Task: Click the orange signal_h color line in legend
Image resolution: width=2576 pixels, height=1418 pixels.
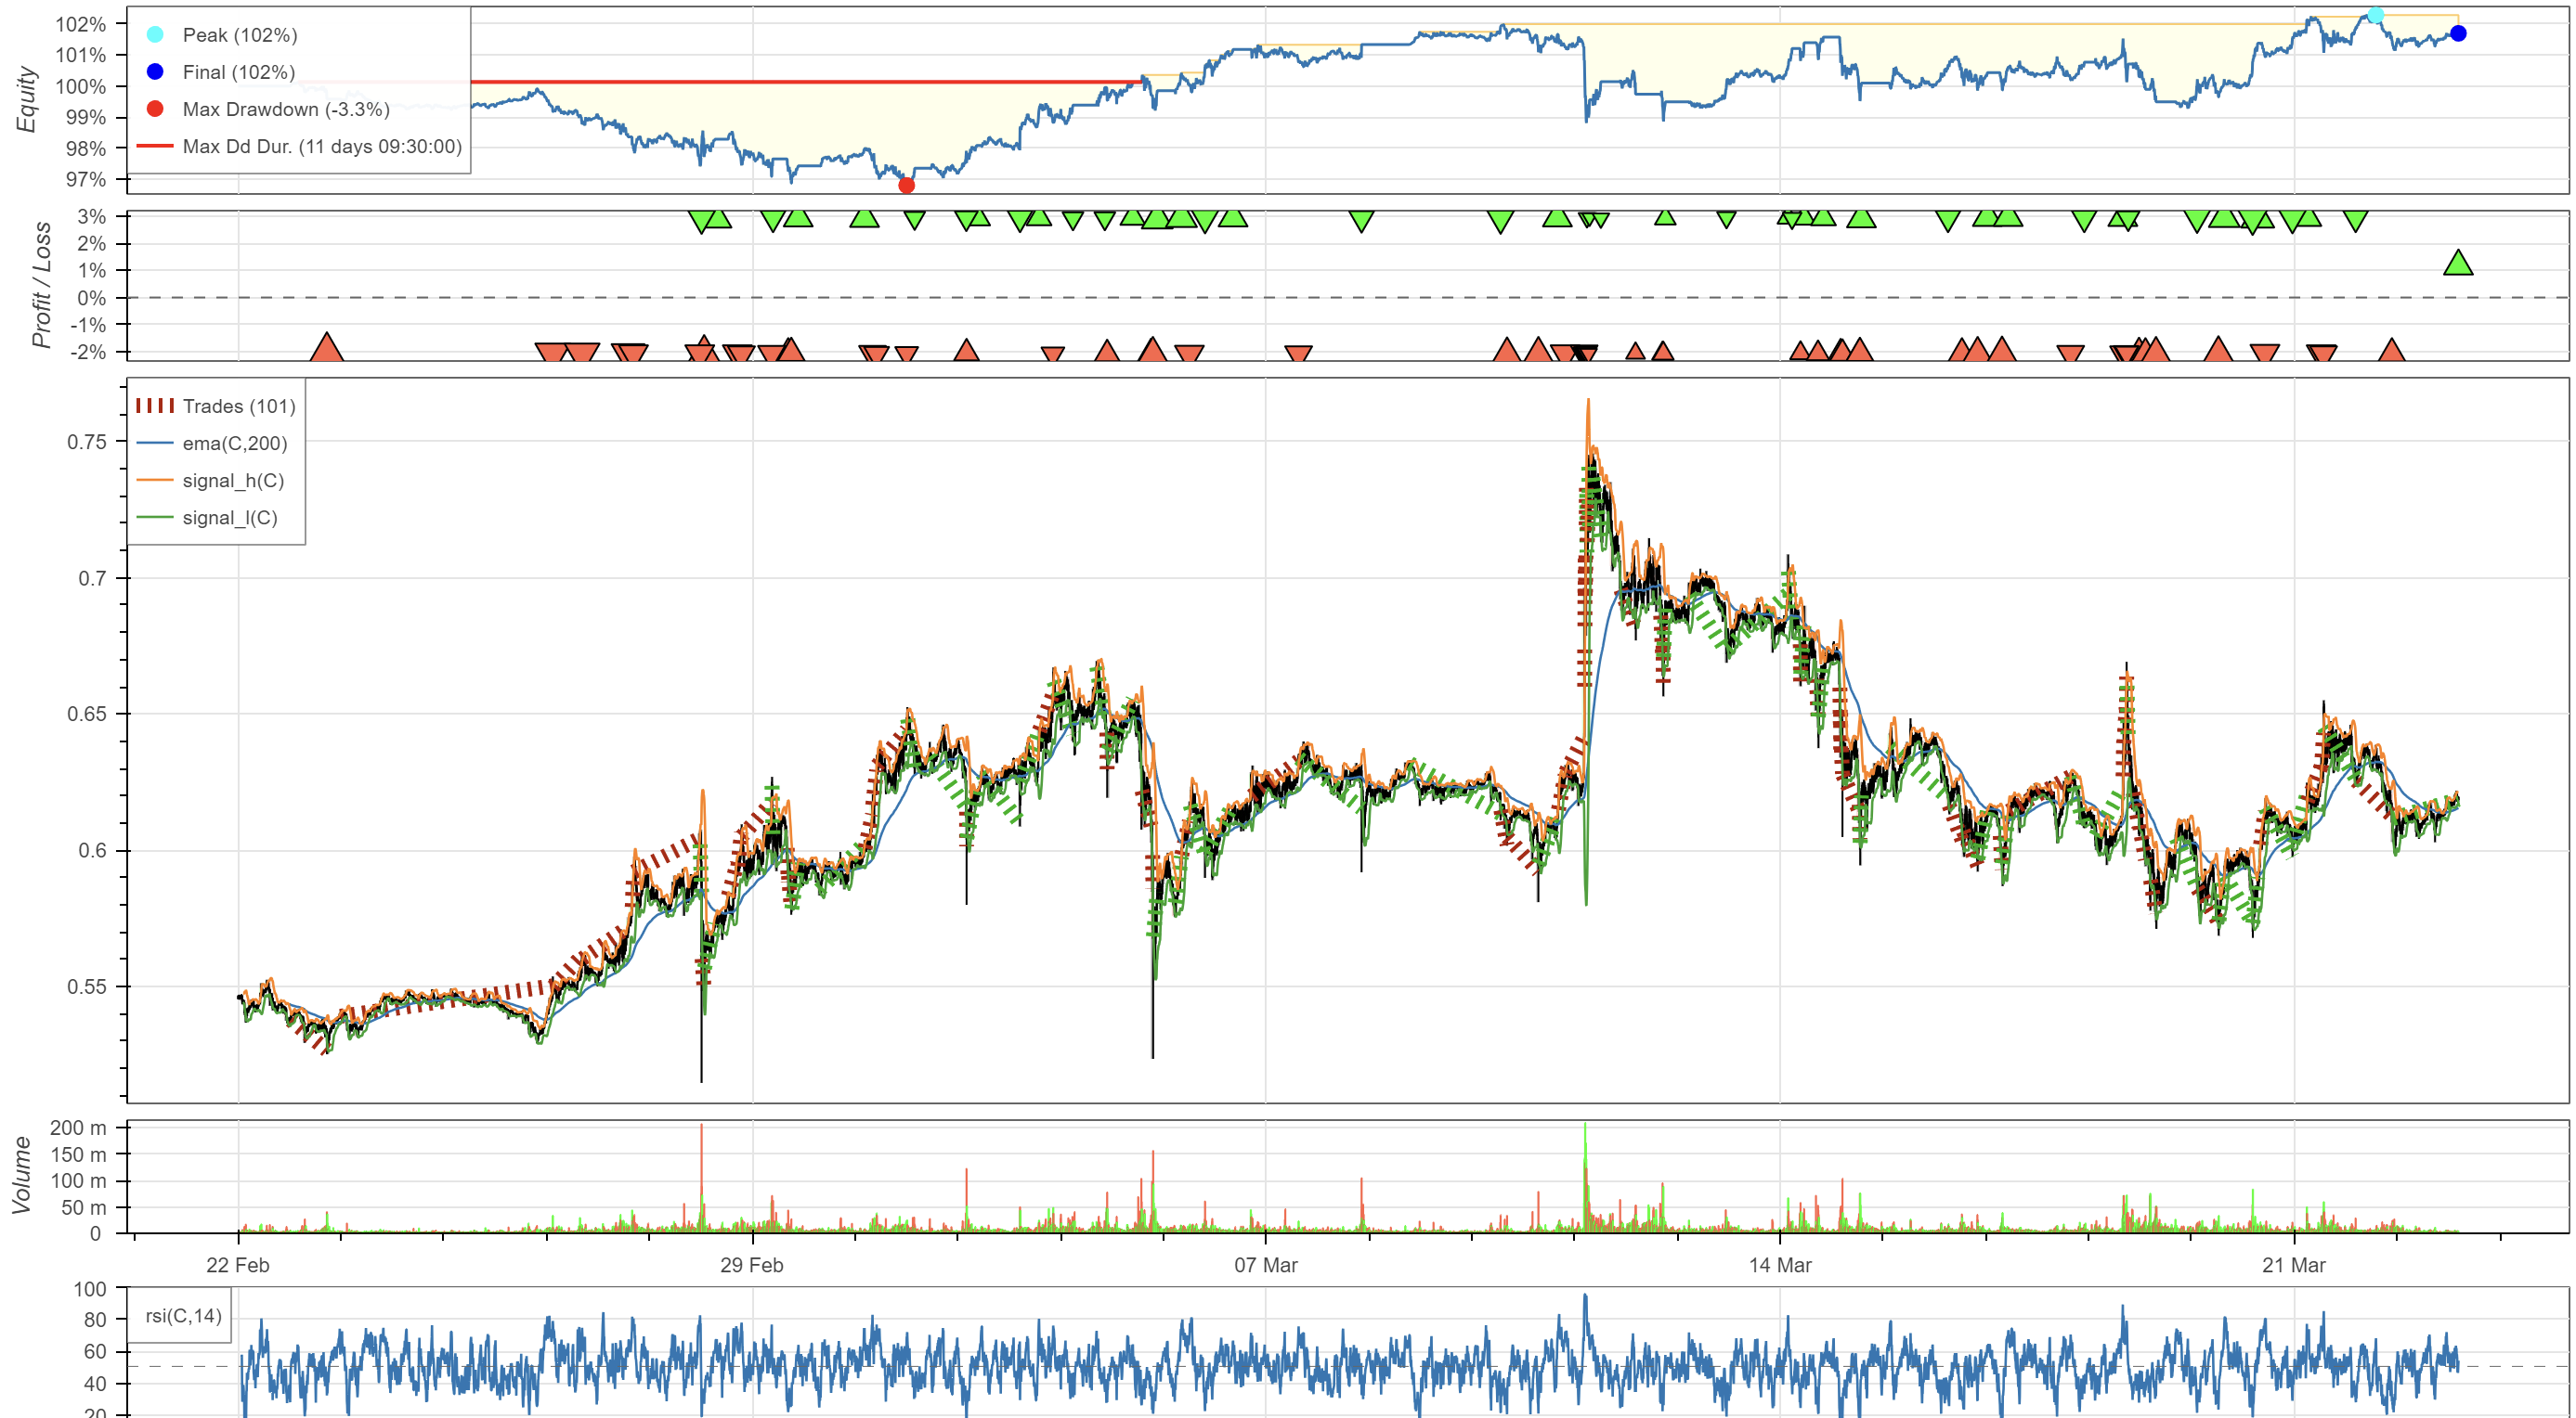Action: [x=155, y=481]
